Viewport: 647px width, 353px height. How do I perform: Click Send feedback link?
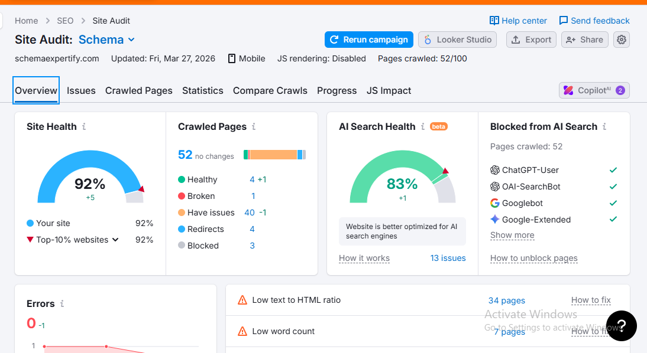594,21
